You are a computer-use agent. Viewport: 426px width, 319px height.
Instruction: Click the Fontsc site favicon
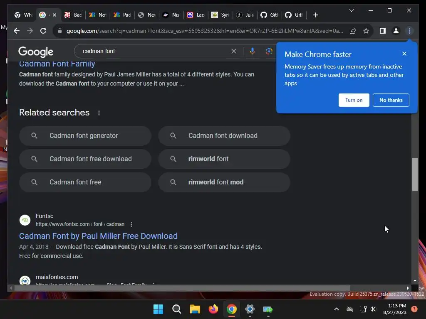25,220
